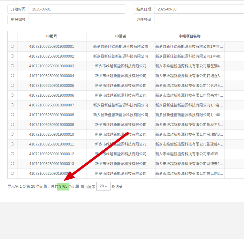
Task: Open the 20 records-per-page dropdown
Action: click(x=103, y=186)
